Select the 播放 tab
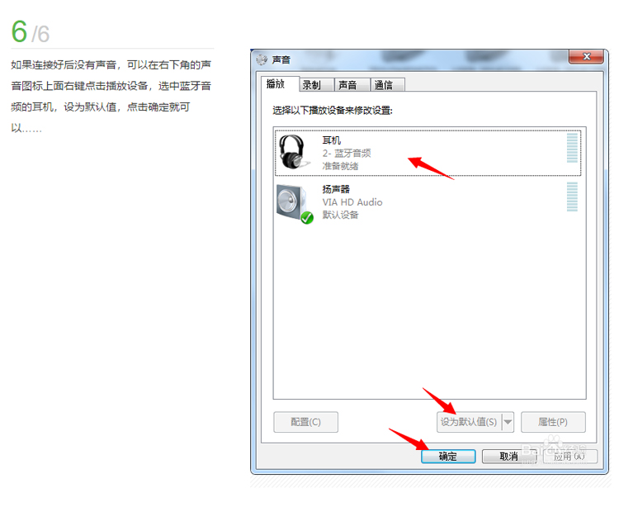This screenshot has width=619, height=526. coord(280,83)
